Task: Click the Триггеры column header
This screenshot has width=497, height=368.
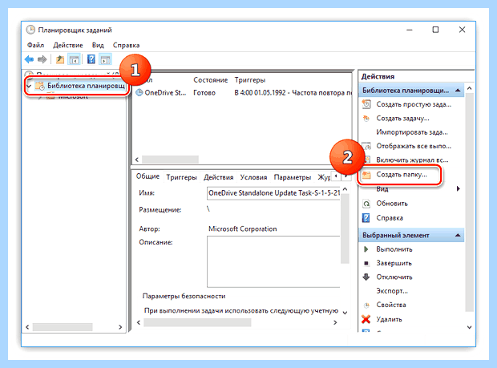Action: tap(250, 80)
